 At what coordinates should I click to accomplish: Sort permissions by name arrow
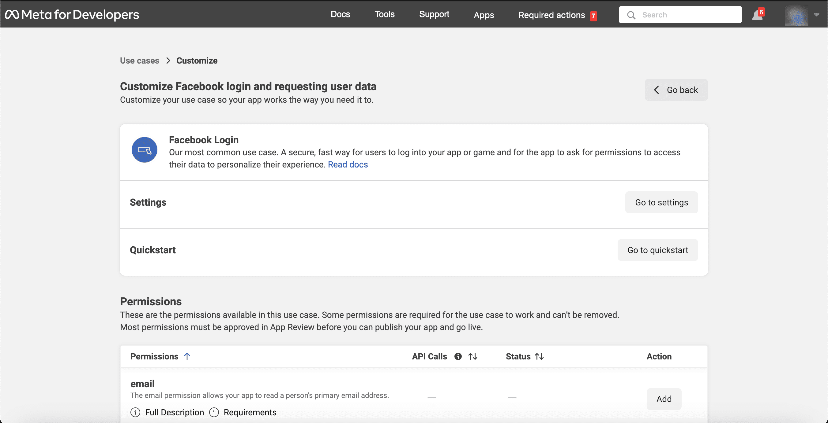tap(187, 357)
